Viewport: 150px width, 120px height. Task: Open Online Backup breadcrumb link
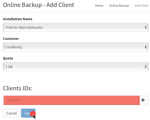pyautogui.click(x=119, y=6)
